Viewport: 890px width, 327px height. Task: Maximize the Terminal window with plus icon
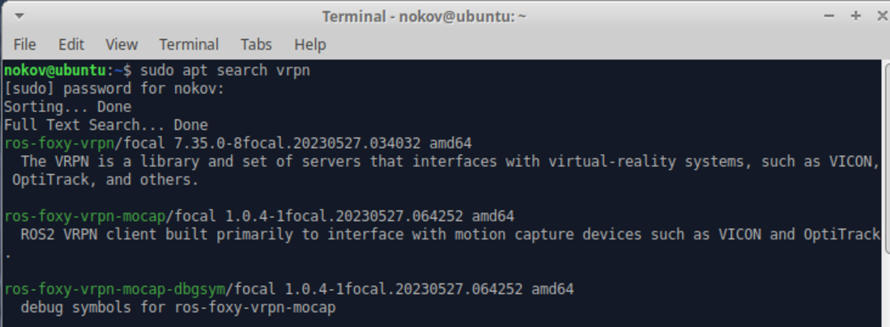point(855,16)
